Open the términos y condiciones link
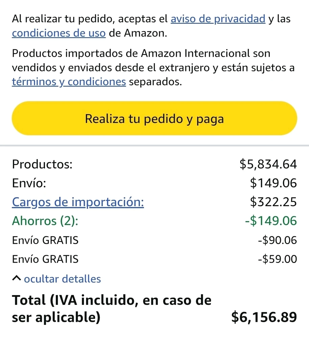Image resolution: width=309 pixels, height=338 pixels. [x=69, y=82]
